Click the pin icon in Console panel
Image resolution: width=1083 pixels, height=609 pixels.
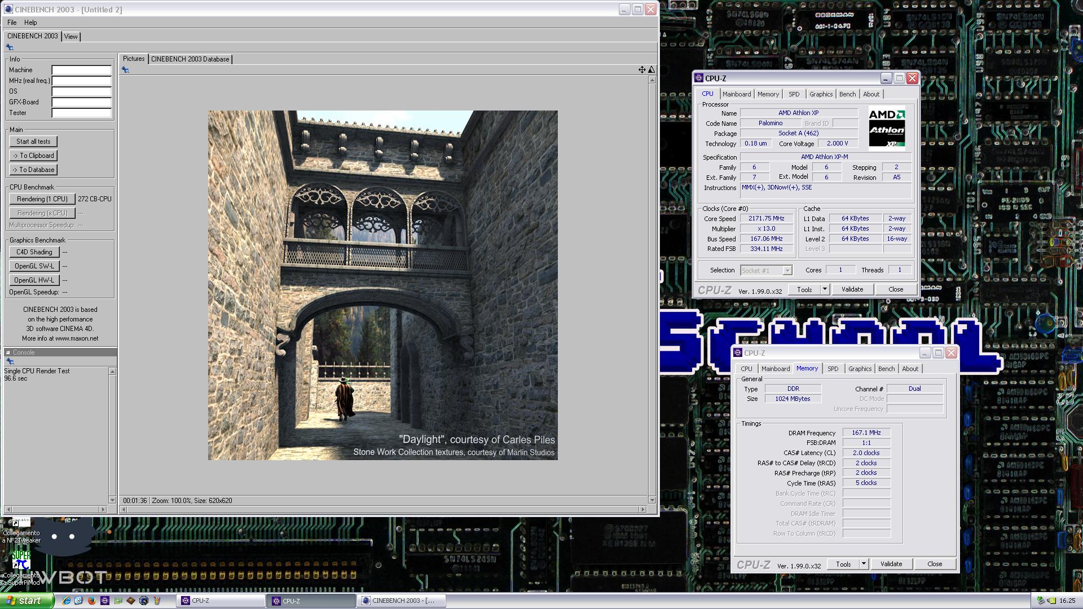(10, 361)
